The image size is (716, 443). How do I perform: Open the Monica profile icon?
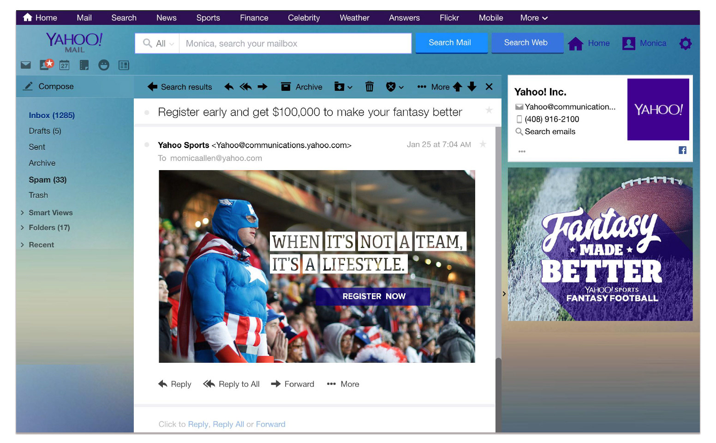[x=629, y=43]
